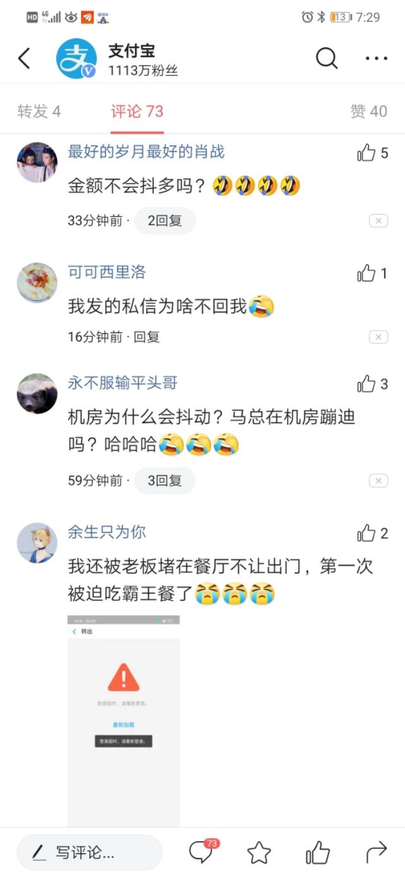
Task: Open comments bubble icon with 73 badge
Action: [x=202, y=851]
